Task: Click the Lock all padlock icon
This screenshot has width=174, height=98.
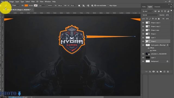Action: pyautogui.click(x=159, y=19)
